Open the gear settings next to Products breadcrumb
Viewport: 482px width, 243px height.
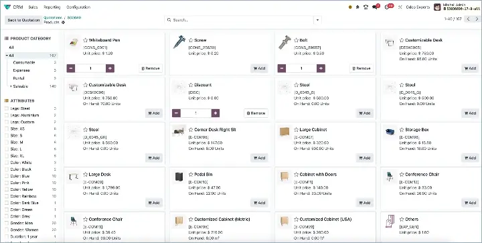(64, 23)
